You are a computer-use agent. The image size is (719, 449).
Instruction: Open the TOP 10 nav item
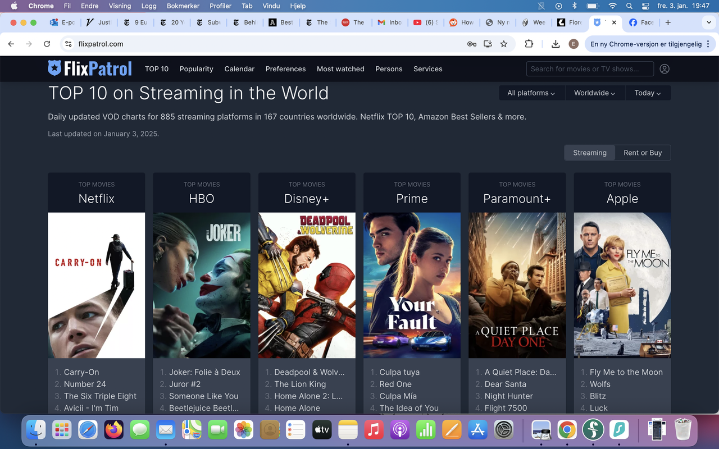[157, 69]
